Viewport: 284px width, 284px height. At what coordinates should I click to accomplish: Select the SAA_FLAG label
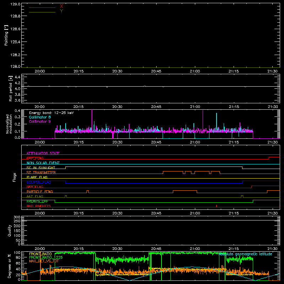pos(35,187)
